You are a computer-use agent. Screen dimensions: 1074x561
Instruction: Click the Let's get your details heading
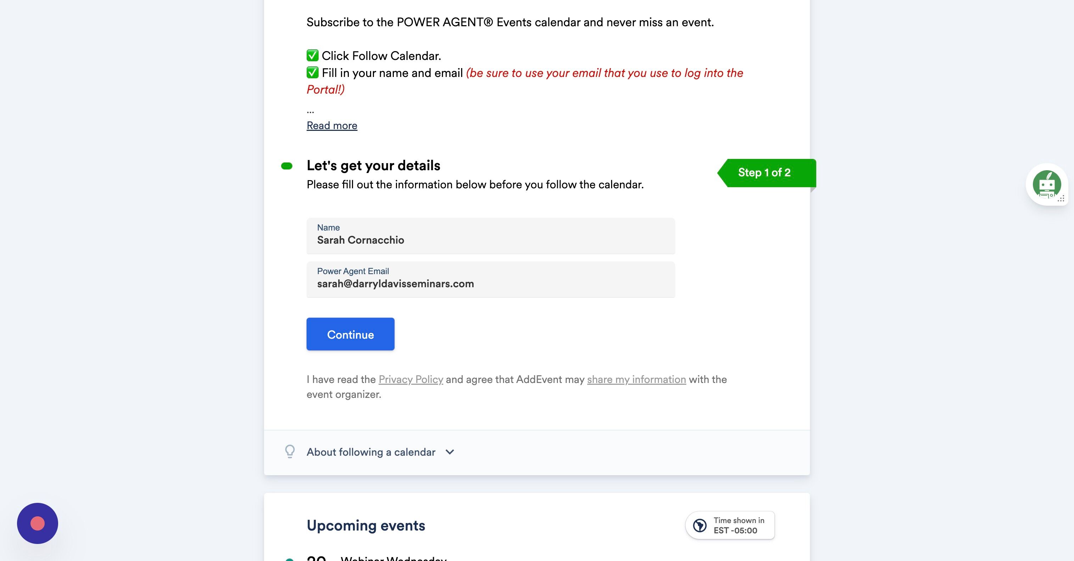click(x=373, y=166)
